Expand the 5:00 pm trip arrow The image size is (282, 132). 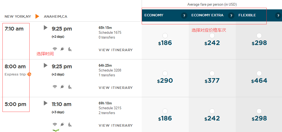coord(46,103)
